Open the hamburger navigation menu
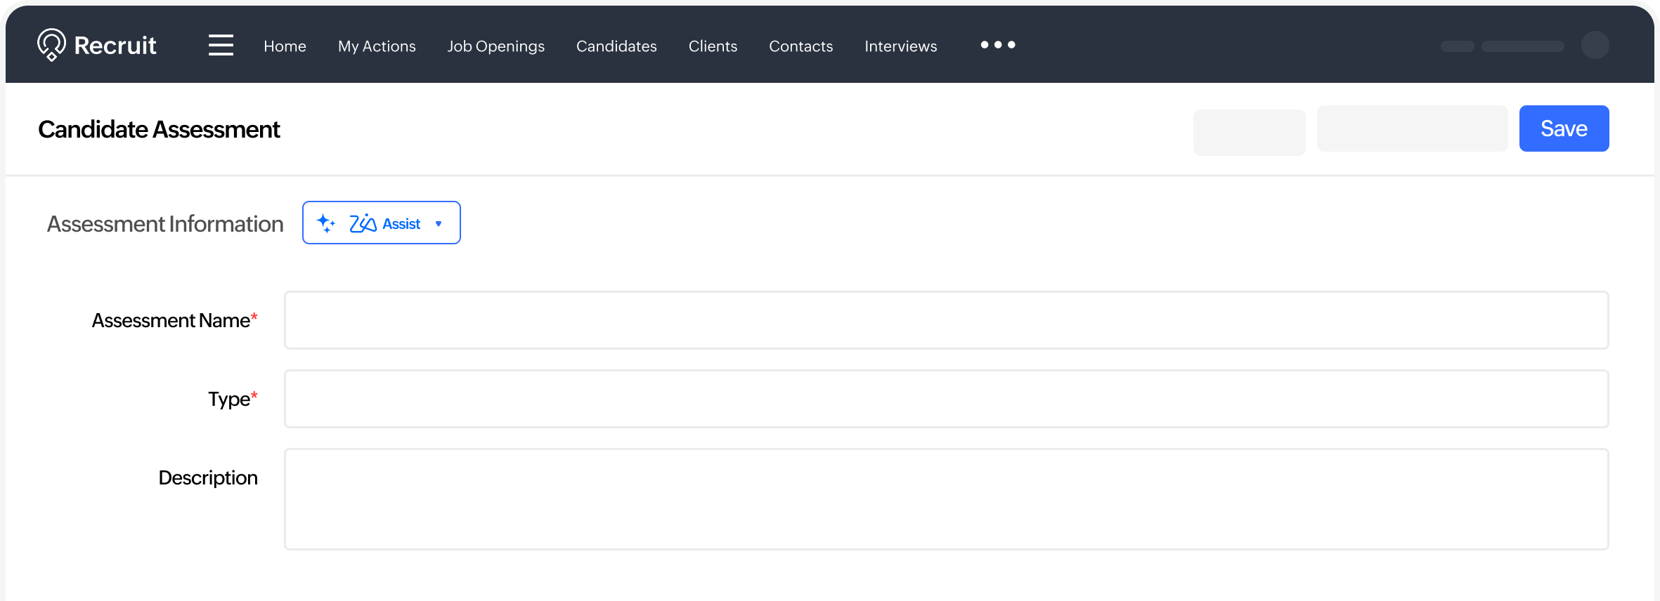Image resolution: width=1660 pixels, height=601 pixels. pyautogui.click(x=221, y=45)
